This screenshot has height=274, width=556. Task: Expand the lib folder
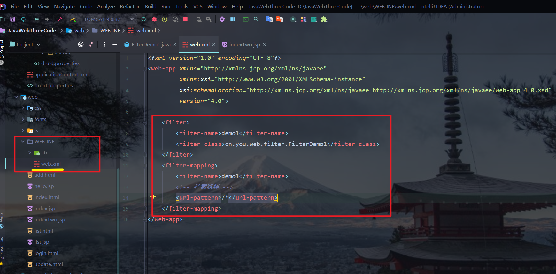(x=29, y=153)
